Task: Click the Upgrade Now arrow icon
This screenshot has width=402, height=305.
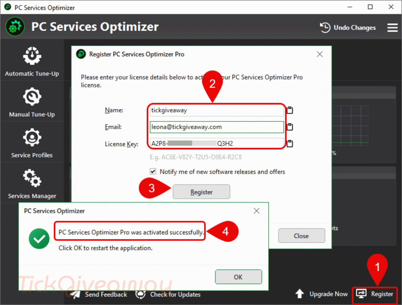Action: click(300, 294)
